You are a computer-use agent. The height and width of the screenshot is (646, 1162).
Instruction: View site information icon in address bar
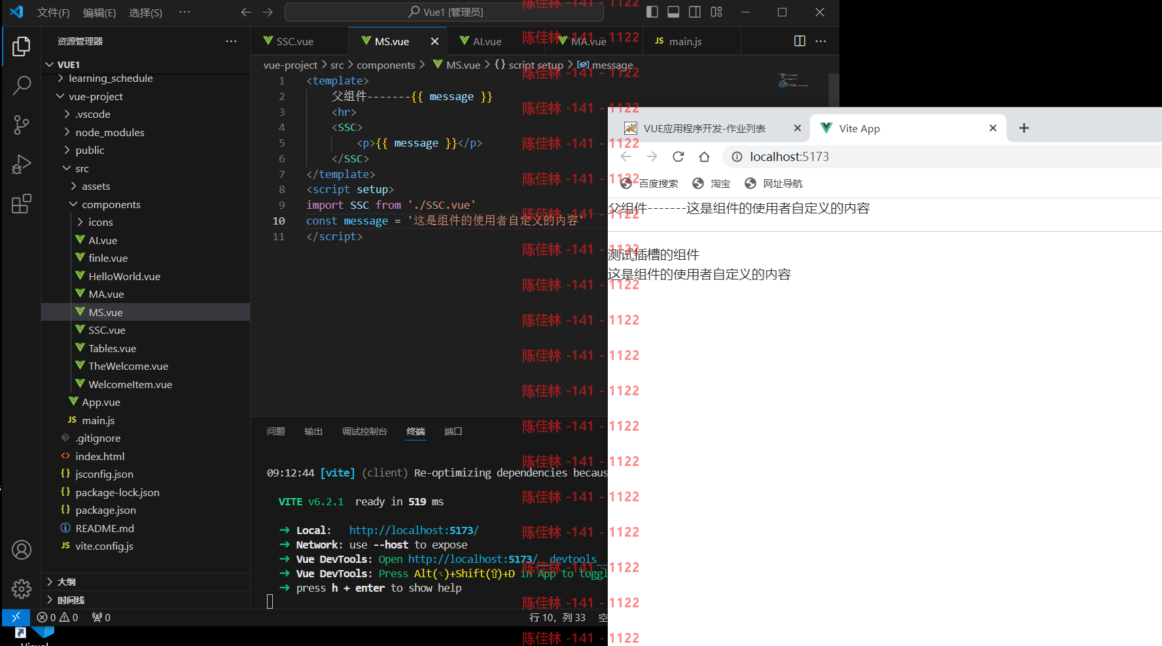point(737,156)
